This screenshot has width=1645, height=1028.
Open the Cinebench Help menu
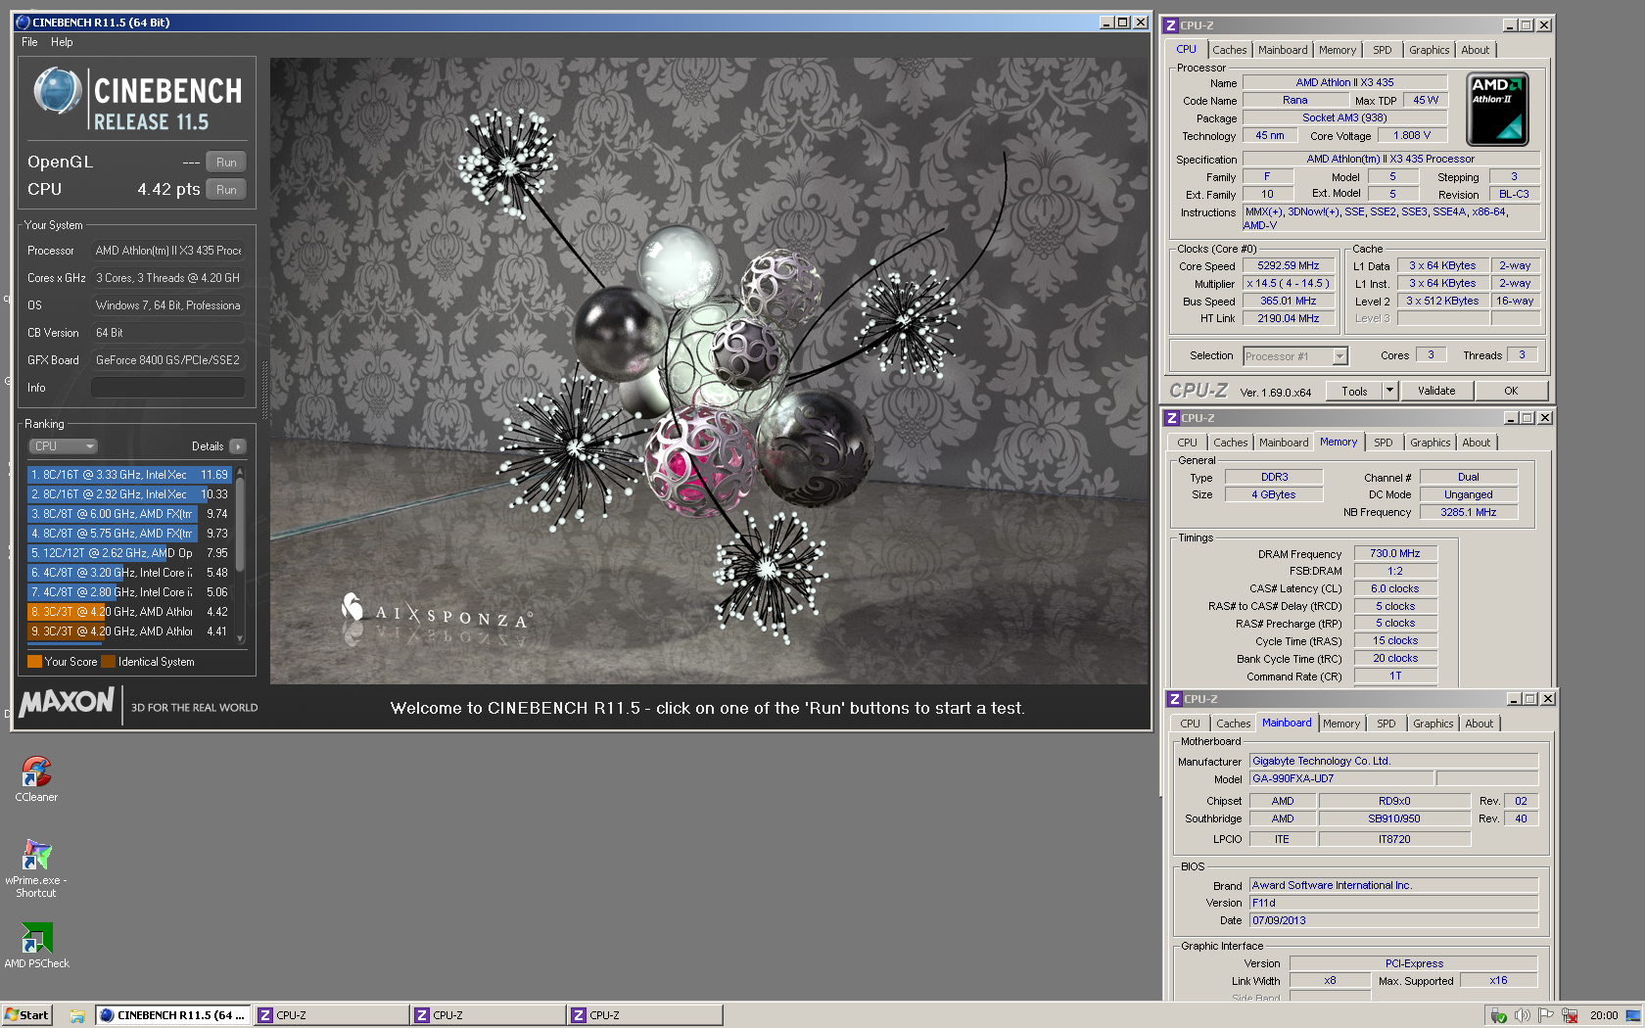(x=62, y=42)
